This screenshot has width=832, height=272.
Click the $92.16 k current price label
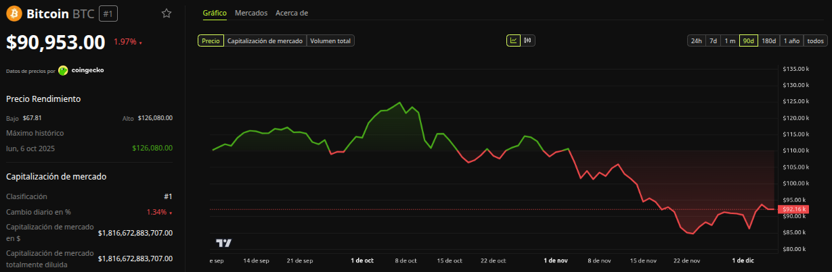(792, 209)
